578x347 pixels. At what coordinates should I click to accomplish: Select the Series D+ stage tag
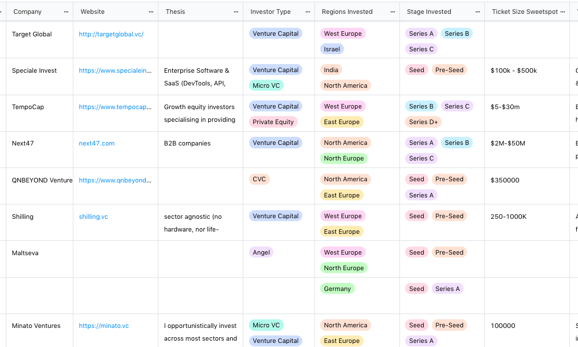(x=423, y=122)
